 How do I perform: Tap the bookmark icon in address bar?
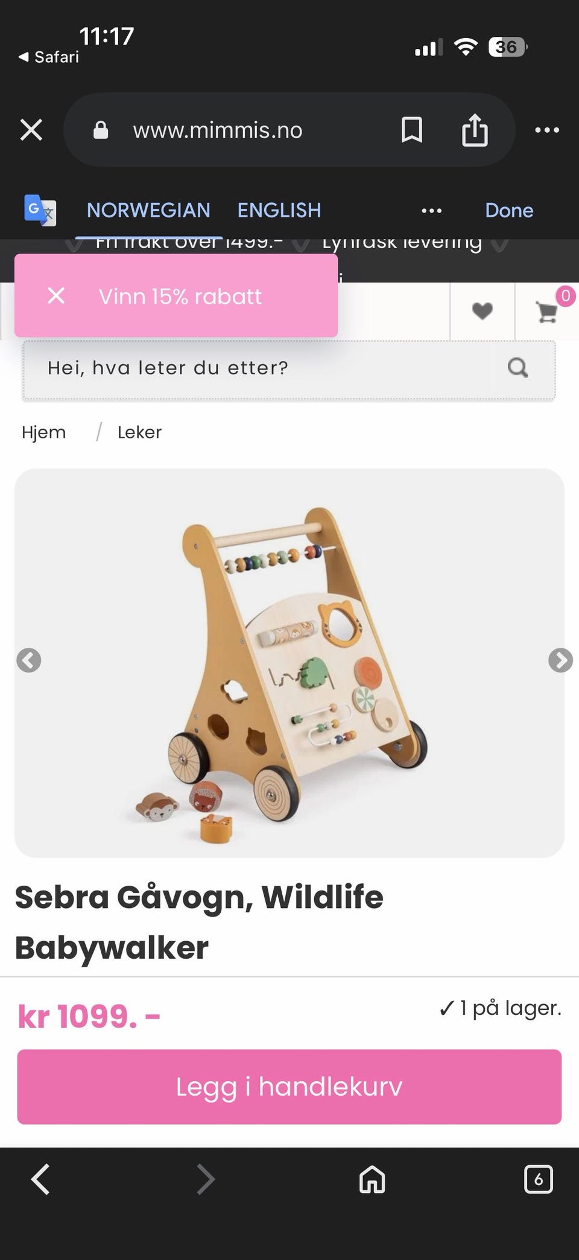point(412,130)
